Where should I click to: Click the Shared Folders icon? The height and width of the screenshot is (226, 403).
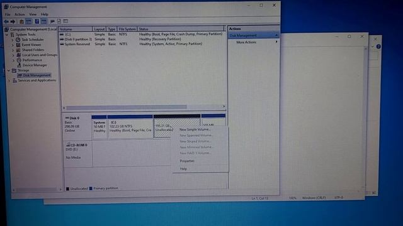(x=18, y=50)
